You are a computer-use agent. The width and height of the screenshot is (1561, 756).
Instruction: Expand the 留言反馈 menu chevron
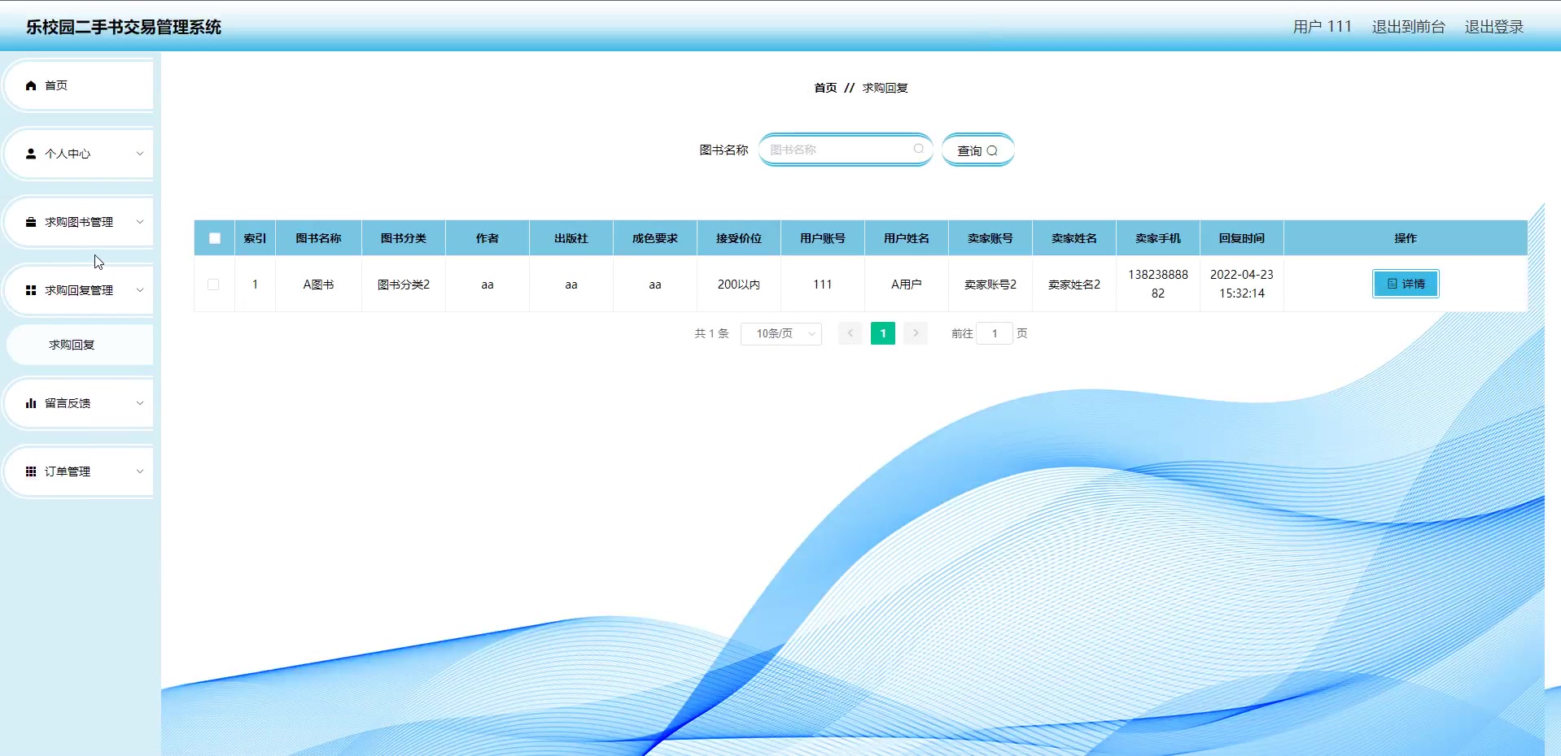point(140,403)
